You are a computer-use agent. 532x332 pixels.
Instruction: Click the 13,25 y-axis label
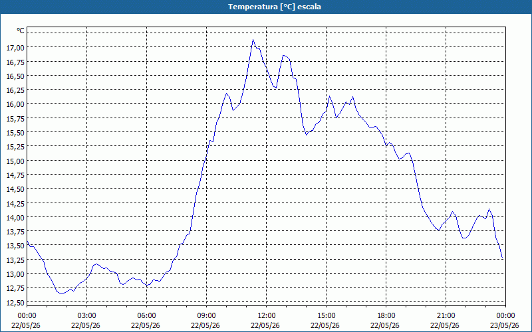point(15,260)
